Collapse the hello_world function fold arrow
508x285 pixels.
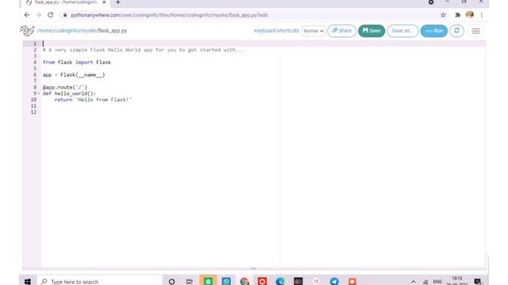39,93
